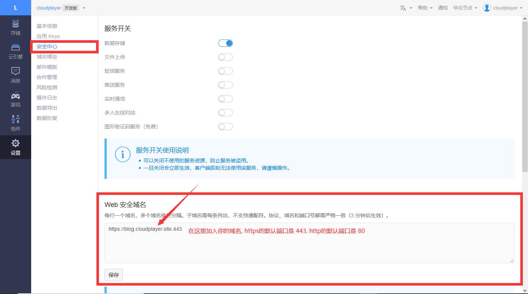Expand the 华北节点 region dropdown
Viewport: 528px width, 294px height.
pyautogui.click(x=465, y=8)
